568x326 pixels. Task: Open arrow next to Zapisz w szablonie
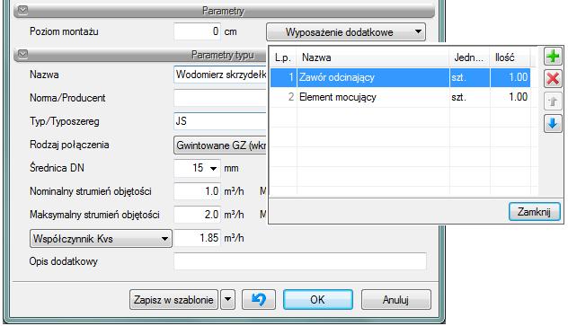tap(228, 300)
